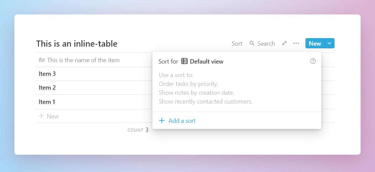The width and height of the screenshot is (375, 172).
Task: Expand the table to full page view
Action: [284, 43]
